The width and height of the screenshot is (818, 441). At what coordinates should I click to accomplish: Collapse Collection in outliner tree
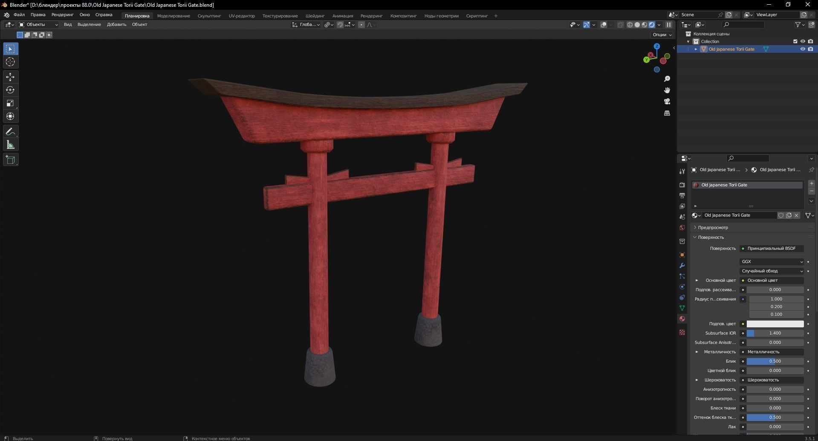(688, 41)
